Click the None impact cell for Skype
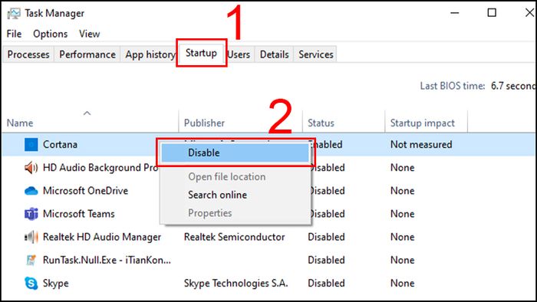 coord(403,283)
